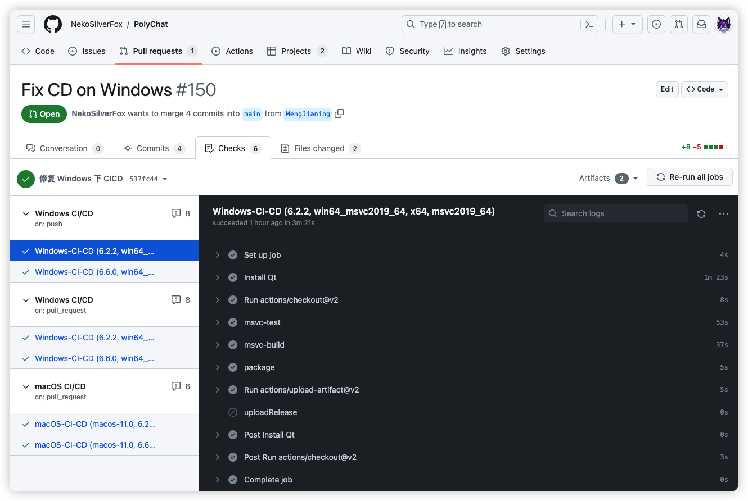The width and height of the screenshot is (748, 501).
Task: Collapse the Windows CI/CD on pull_request group
Action: [26, 300]
